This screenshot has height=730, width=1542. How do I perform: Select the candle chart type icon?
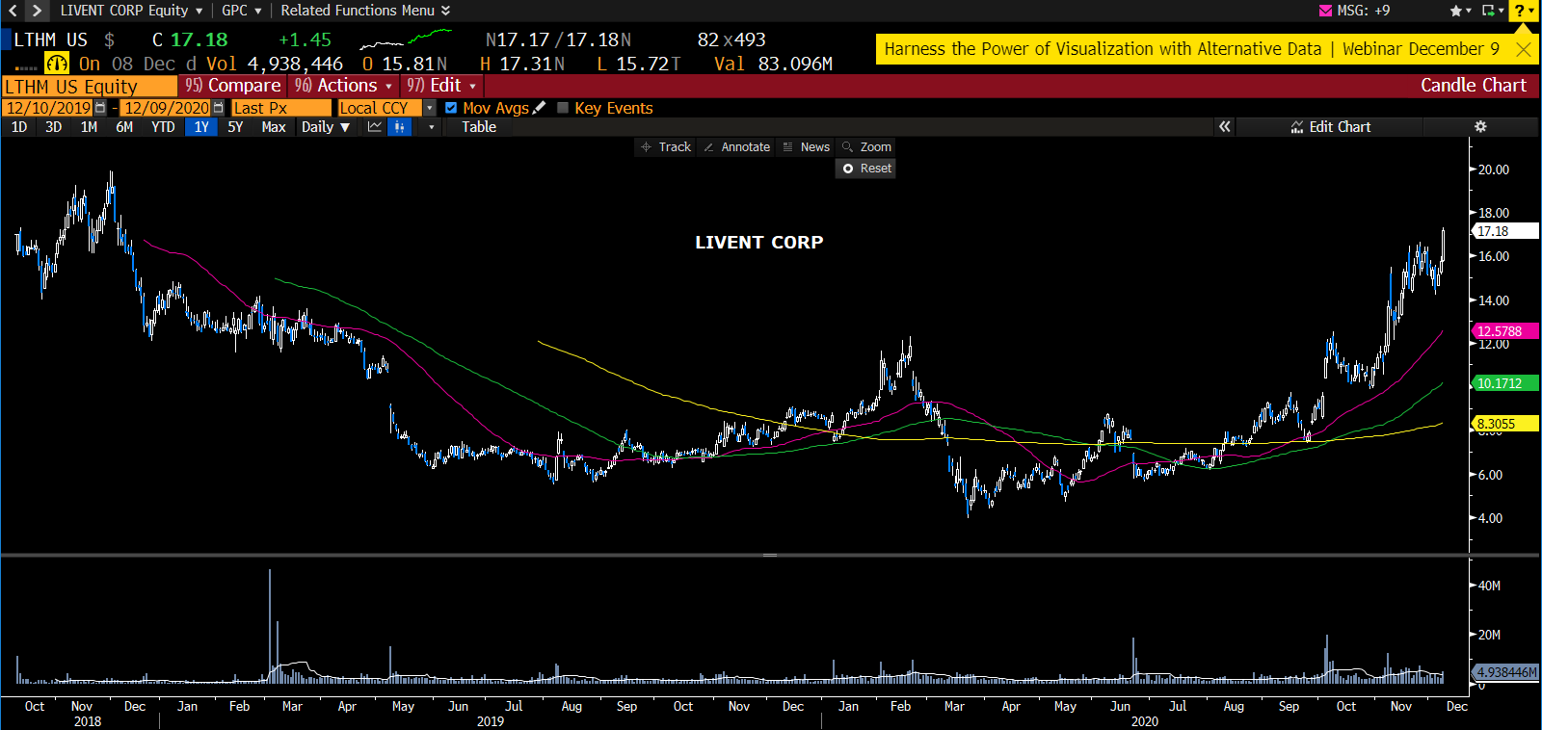399,127
